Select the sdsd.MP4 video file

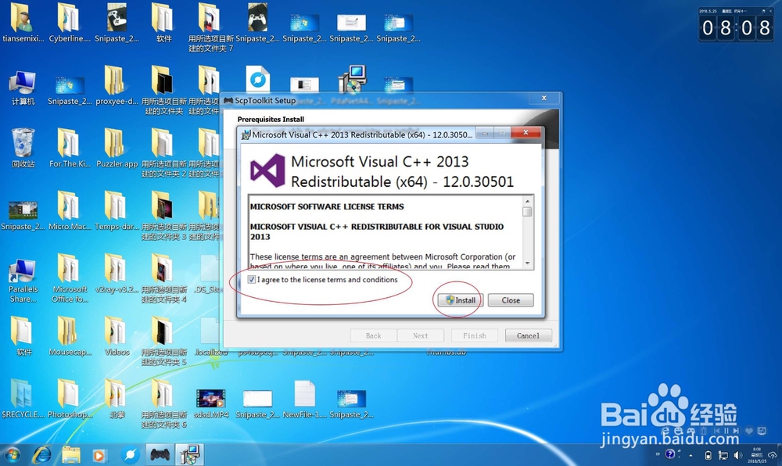click(211, 403)
